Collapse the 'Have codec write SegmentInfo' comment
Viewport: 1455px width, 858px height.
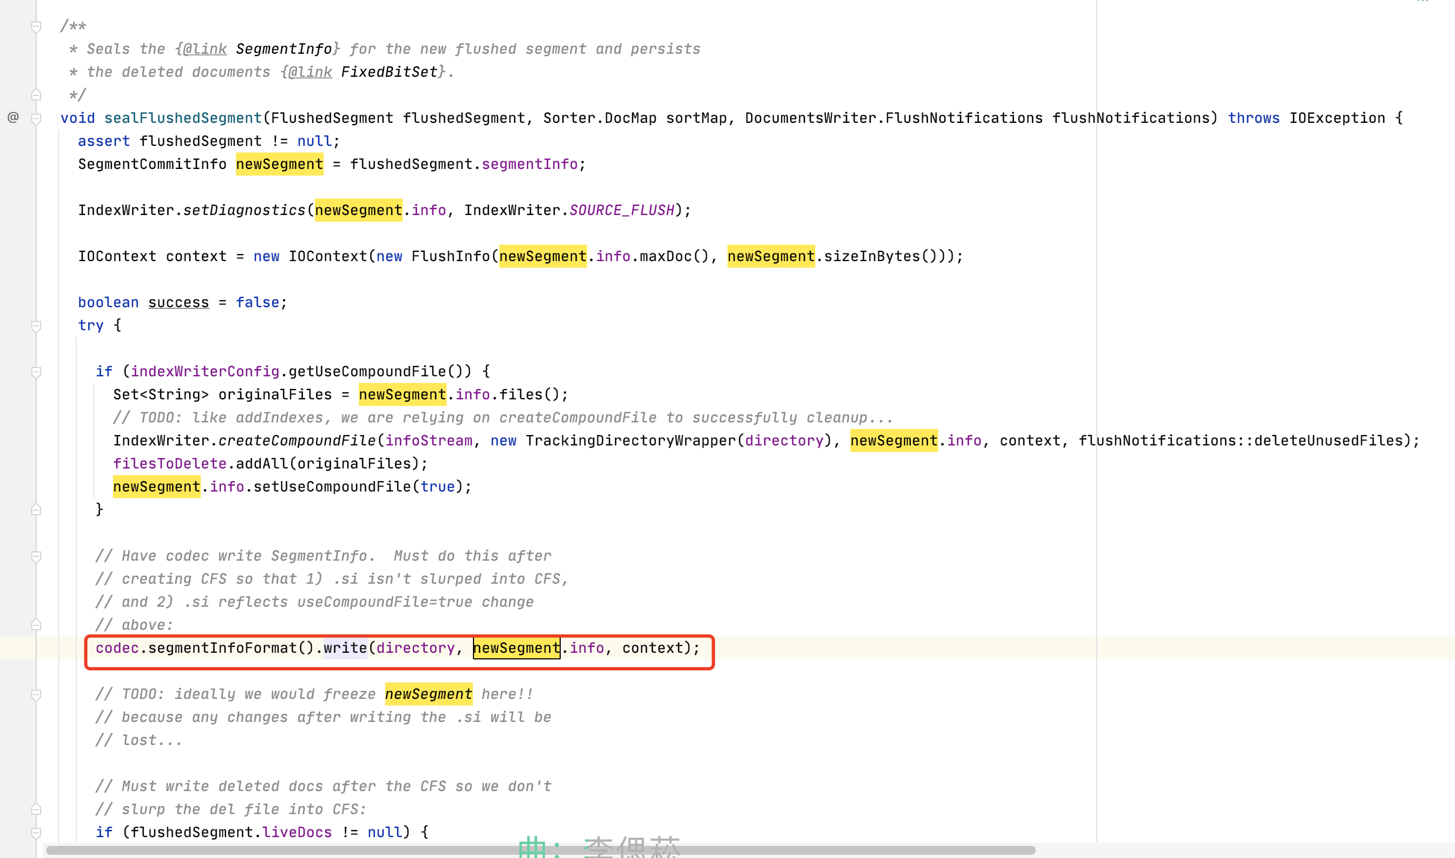(x=36, y=556)
